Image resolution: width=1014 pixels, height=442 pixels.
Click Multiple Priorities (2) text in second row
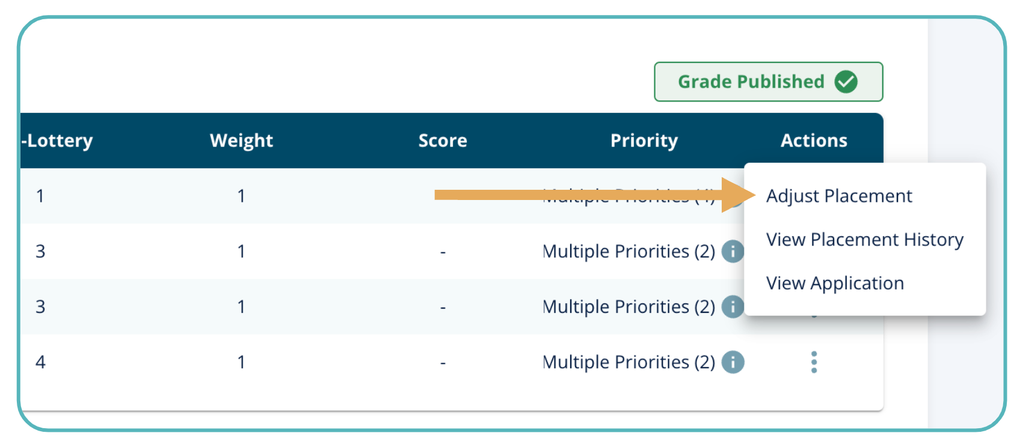pos(628,251)
